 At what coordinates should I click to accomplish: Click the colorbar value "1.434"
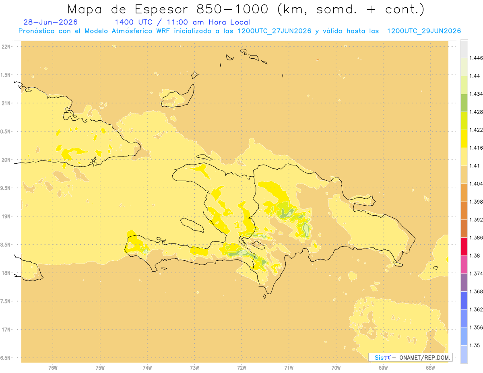(x=476, y=94)
